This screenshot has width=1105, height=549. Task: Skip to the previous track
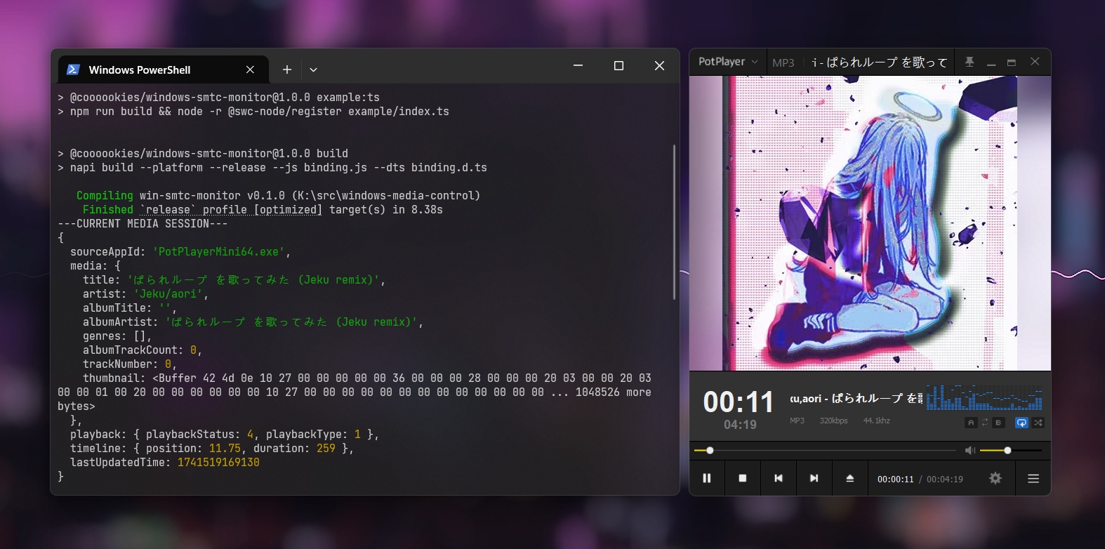(x=779, y=478)
